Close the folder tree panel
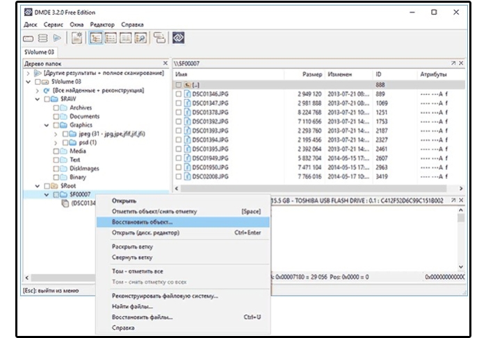The height and width of the screenshot is (338, 486). [x=165, y=63]
